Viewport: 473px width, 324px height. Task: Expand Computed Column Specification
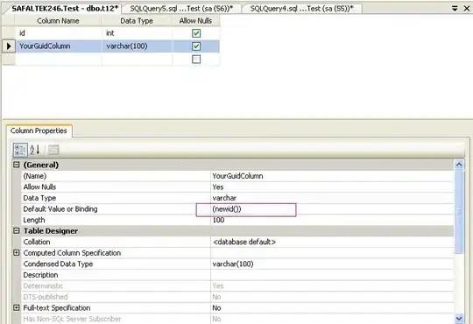click(x=17, y=253)
